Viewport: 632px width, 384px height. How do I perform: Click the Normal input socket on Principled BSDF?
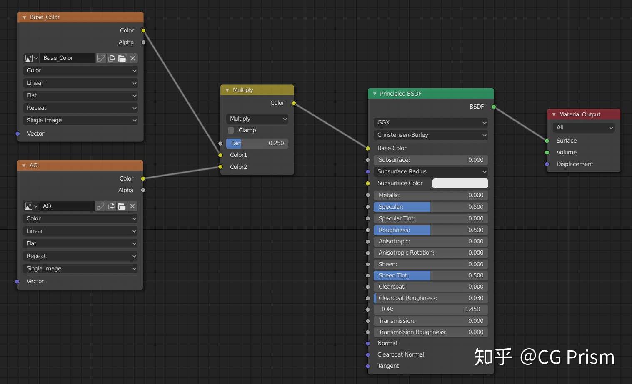click(368, 344)
